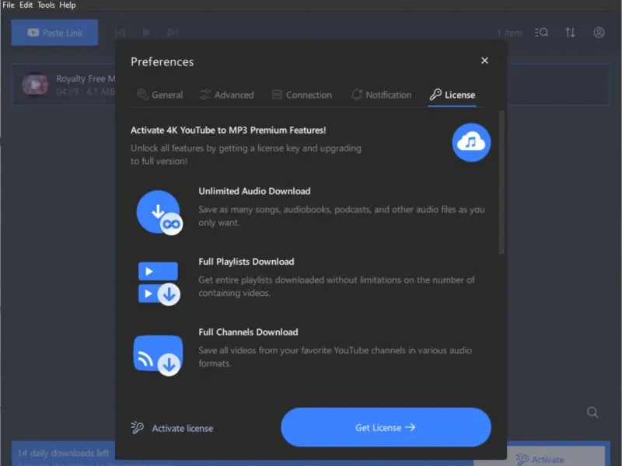Click the Full Channels Download icon

tap(159, 355)
